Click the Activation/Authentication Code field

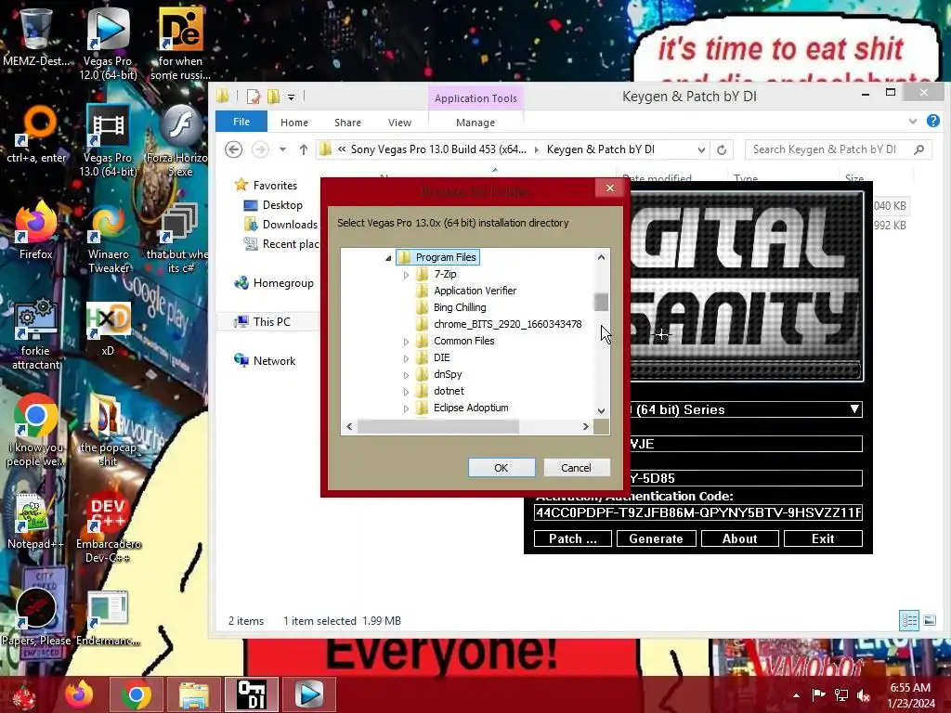click(x=698, y=512)
